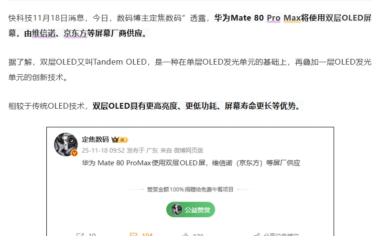Open the 定焦数码 profile avatar

click(66, 144)
